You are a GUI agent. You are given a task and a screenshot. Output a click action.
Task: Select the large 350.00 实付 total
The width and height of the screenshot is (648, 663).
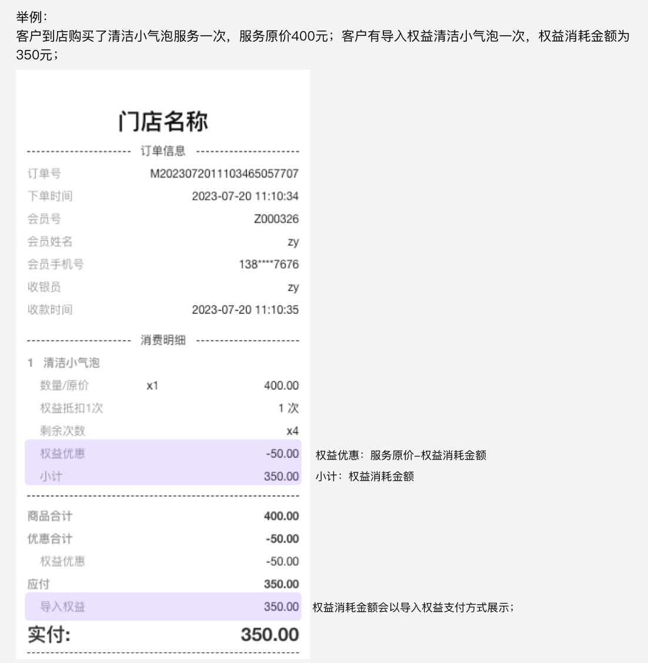270,635
